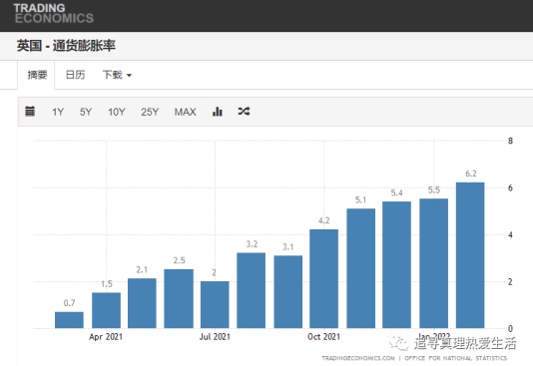Click the 5.4 bar in chart
Image resolution: width=533 pixels, height=366 pixels.
point(396,265)
